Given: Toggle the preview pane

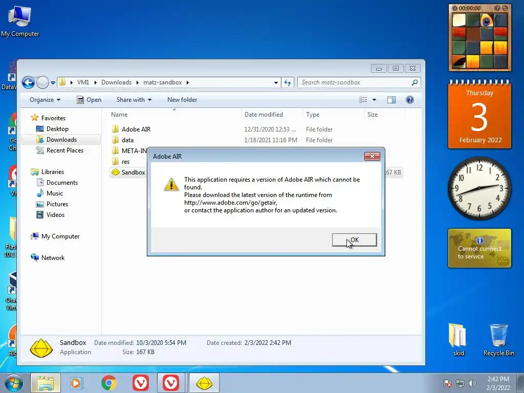Looking at the screenshot, I should point(391,100).
